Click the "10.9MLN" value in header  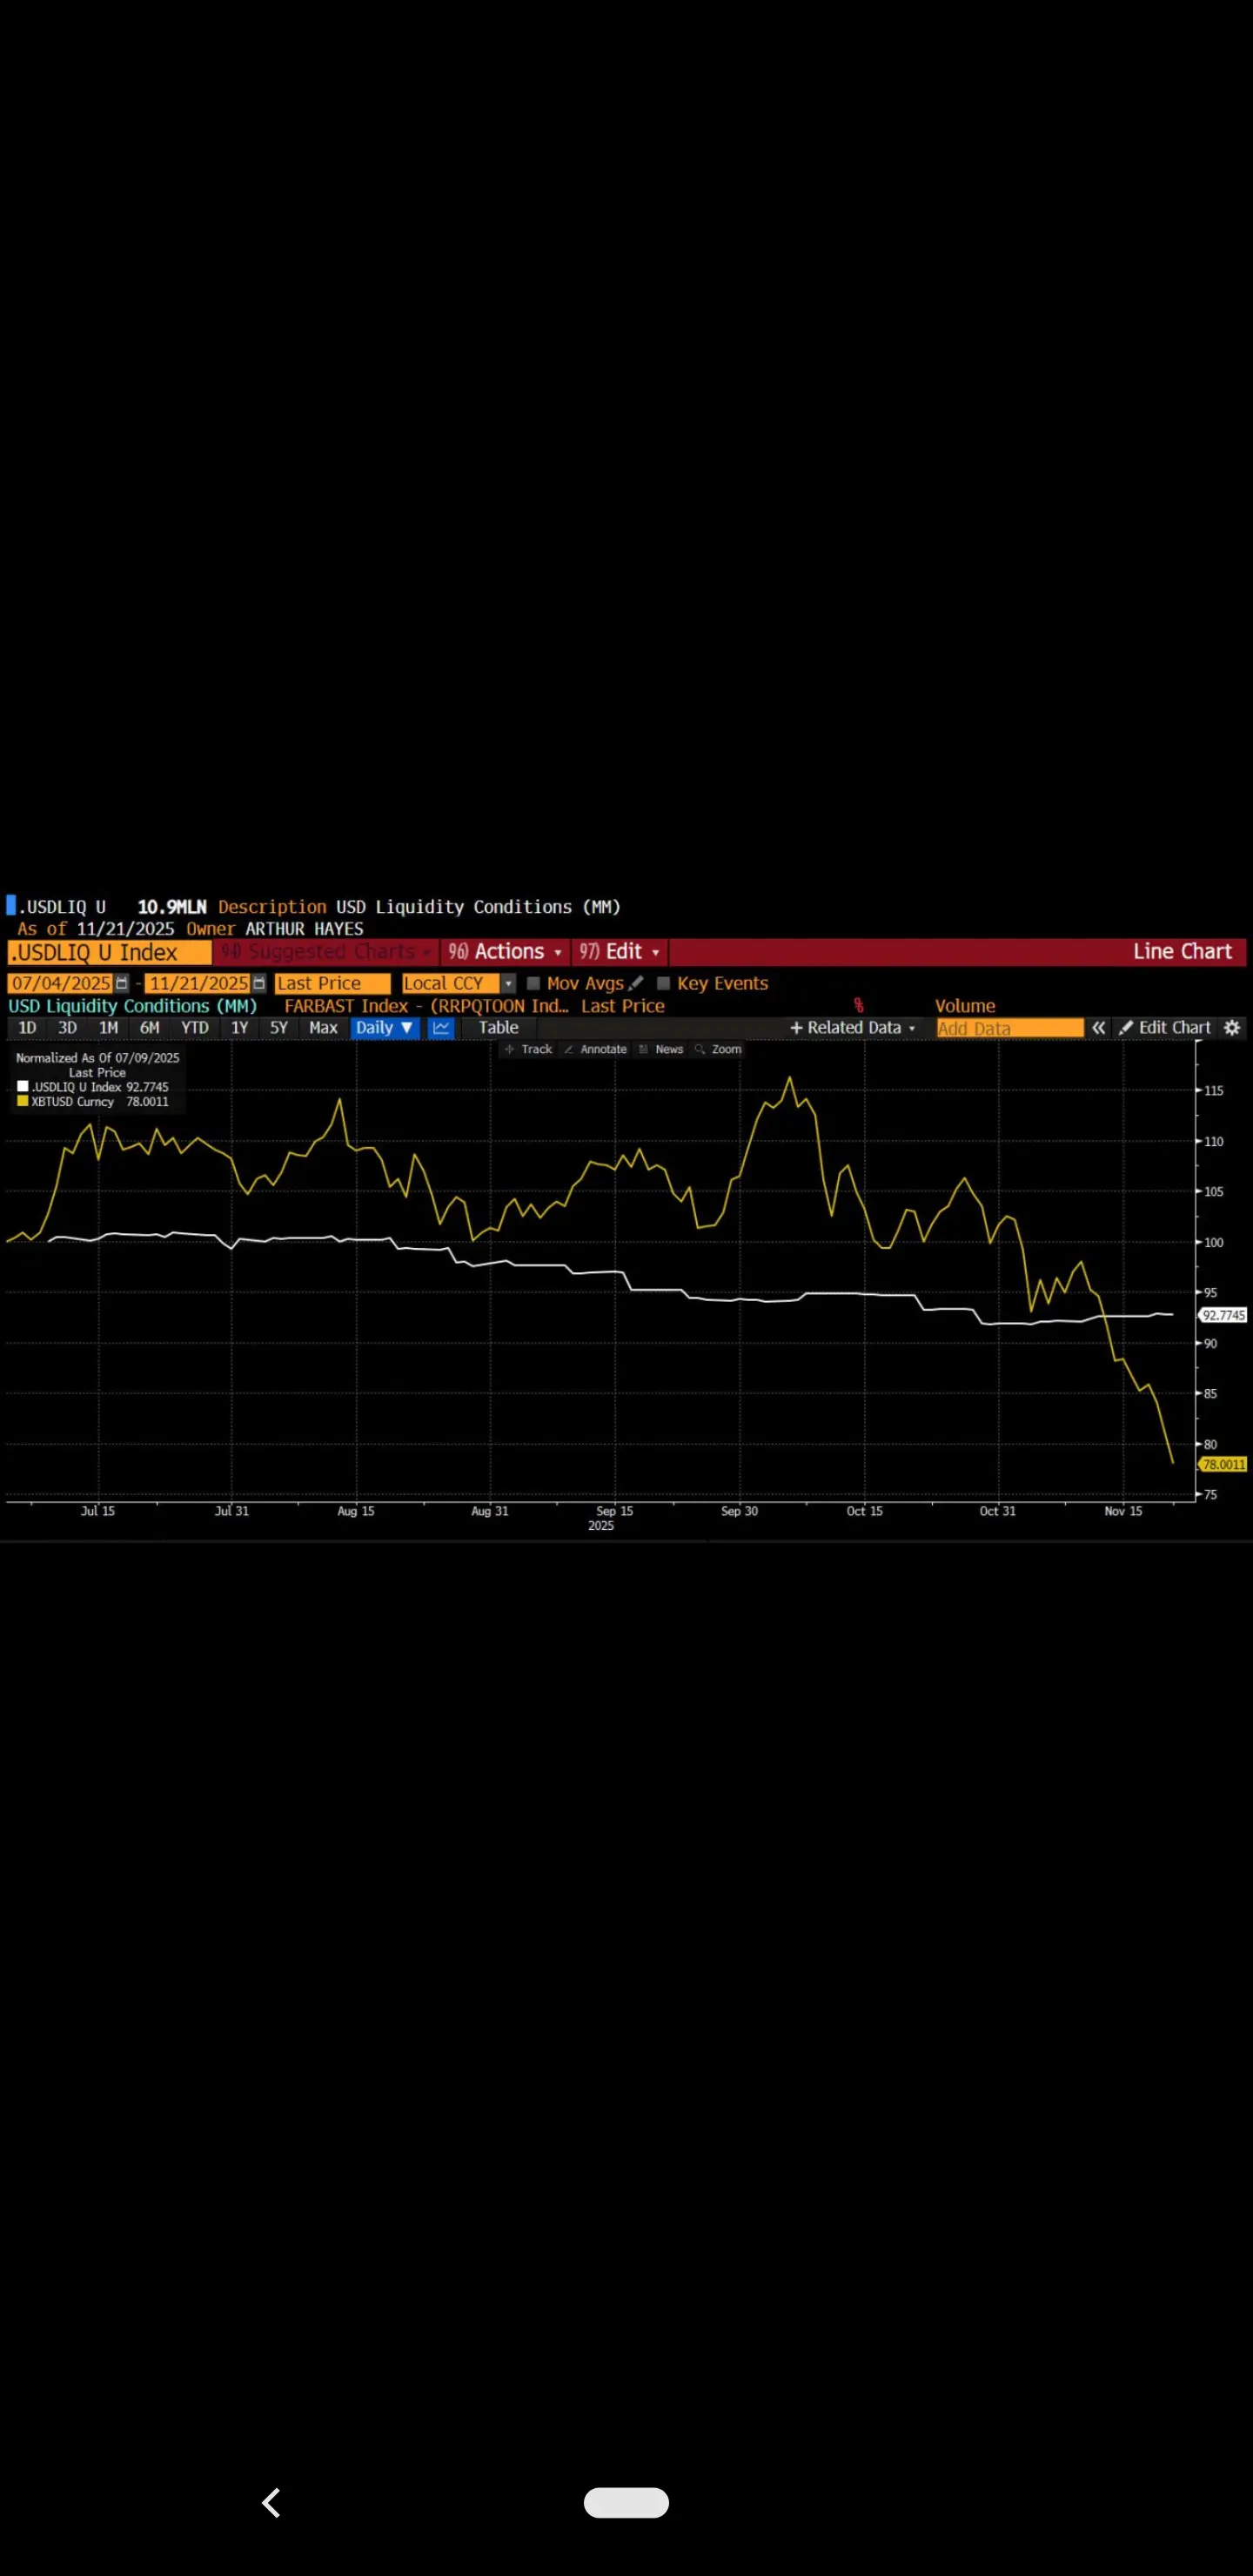[172, 906]
